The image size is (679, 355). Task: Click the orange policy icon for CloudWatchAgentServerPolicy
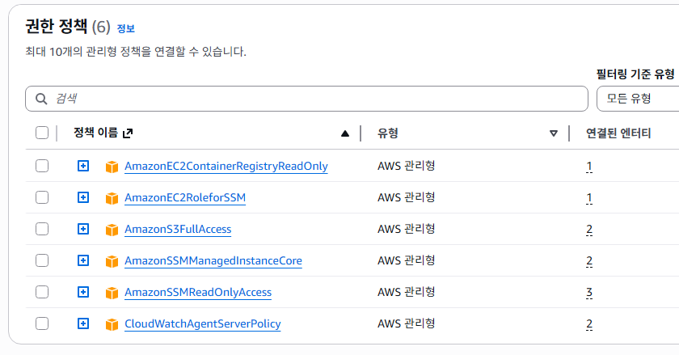[112, 324]
